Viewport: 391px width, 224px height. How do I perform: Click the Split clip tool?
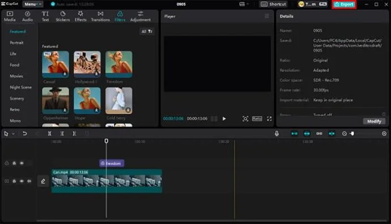point(50,133)
